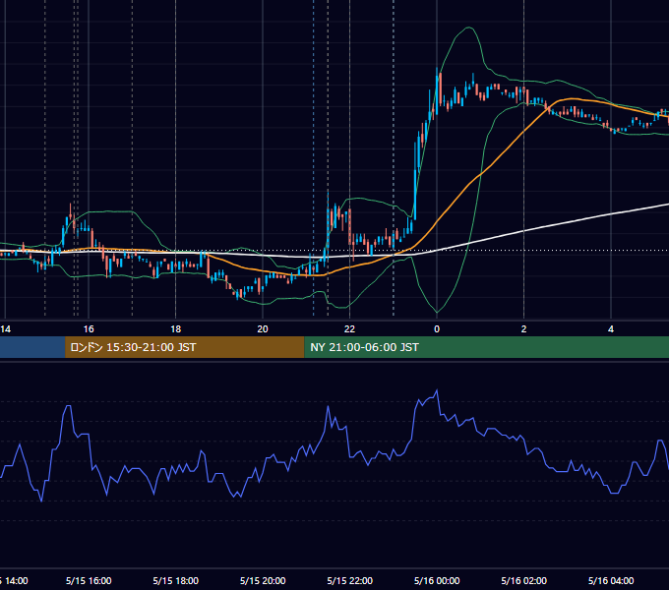
Task: Click the oscillator line's highest peak at 00:00
Action: click(437, 390)
